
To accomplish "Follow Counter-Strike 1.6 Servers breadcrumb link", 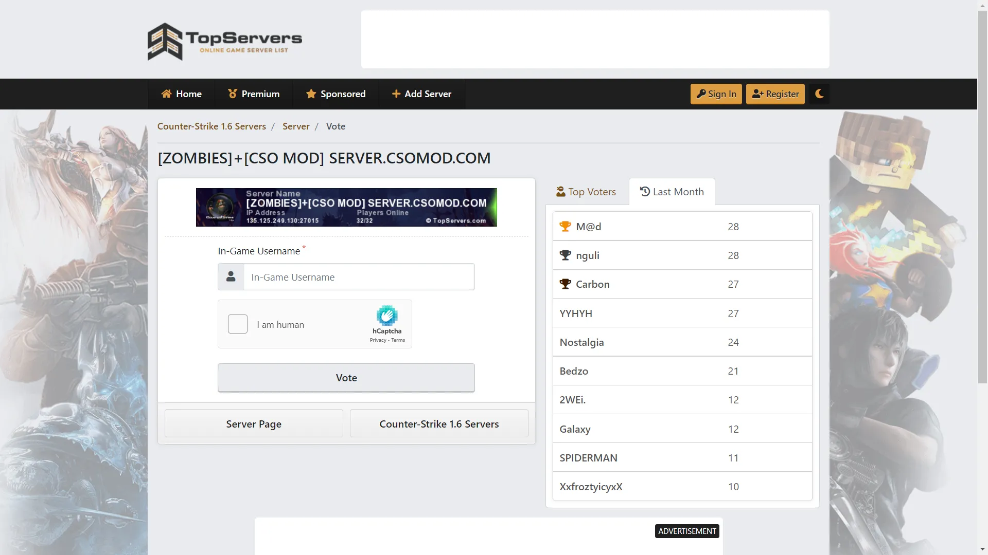I will (x=211, y=126).
